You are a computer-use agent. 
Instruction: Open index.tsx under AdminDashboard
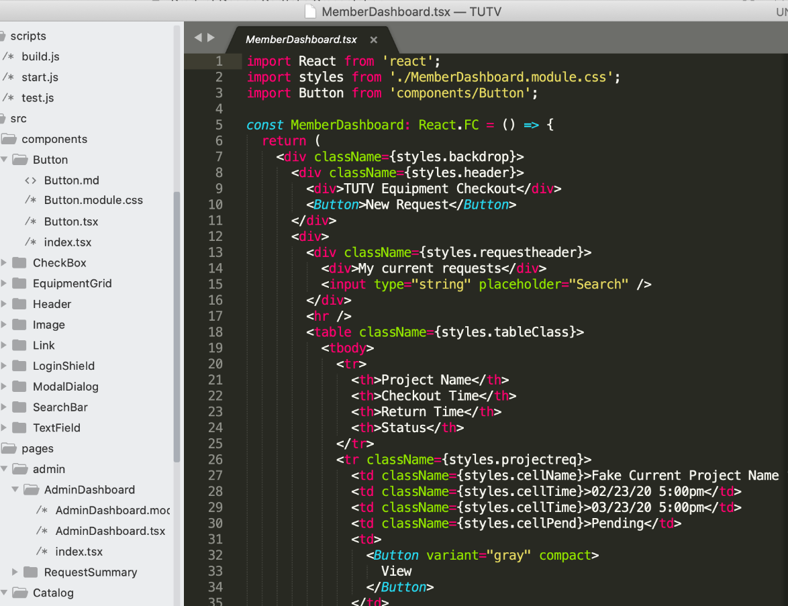click(x=79, y=551)
